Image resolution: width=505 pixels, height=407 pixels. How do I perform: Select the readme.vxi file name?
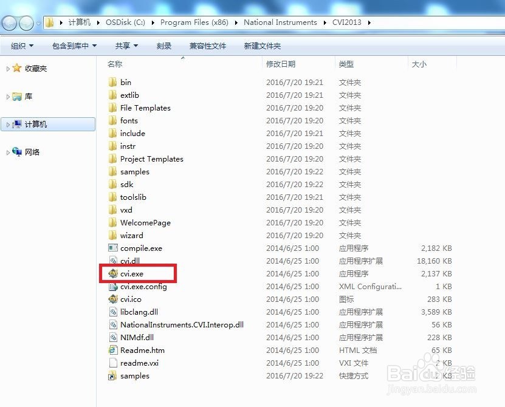click(x=139, y=363)
